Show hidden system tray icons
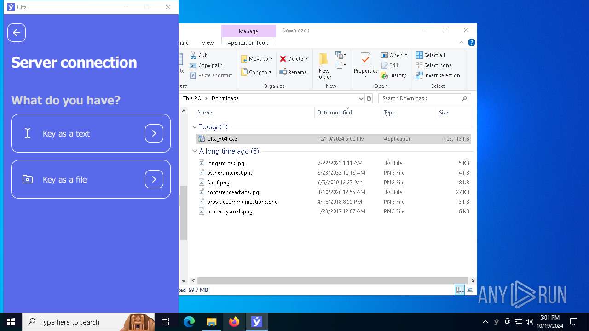The image size is (589, 331). tap(485, 322)
